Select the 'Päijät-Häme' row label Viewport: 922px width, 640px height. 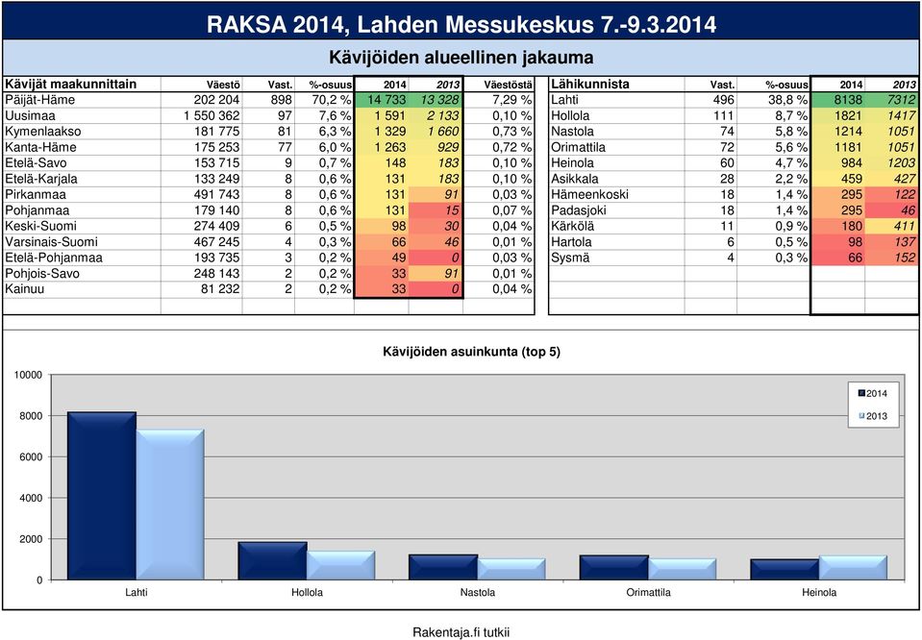click(x=40, y=100)
